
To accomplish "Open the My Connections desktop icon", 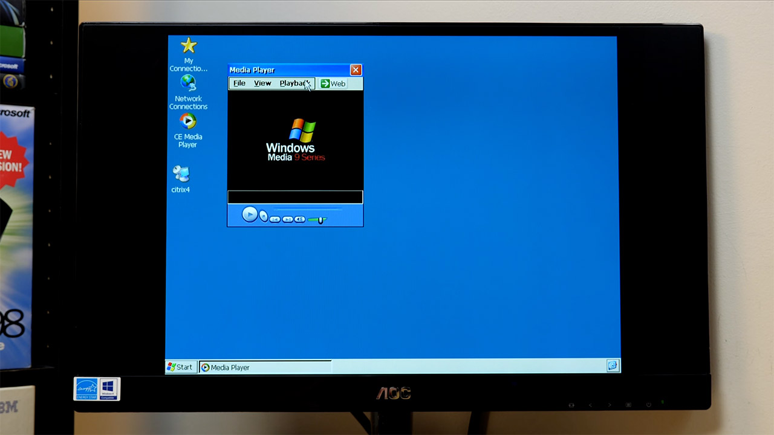I will [189, 54].
